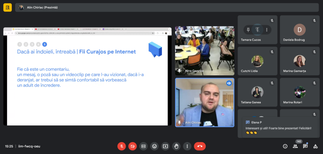This screenshot has height=154, width=323.
Task: Raise your hand in the meeting
Action: point(176,146)
